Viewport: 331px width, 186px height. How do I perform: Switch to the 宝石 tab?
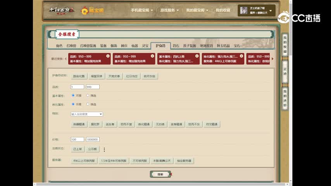pos(237,46)
